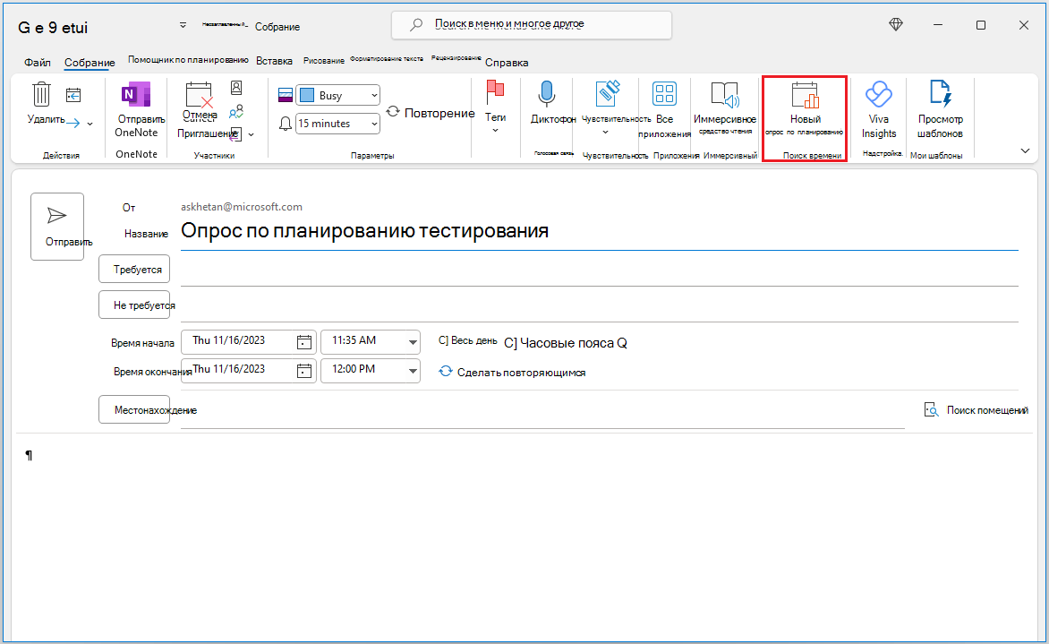The image size is (1049, 644).
Task: Click the blue Busy color swatch
Action: tap(307, 96)
